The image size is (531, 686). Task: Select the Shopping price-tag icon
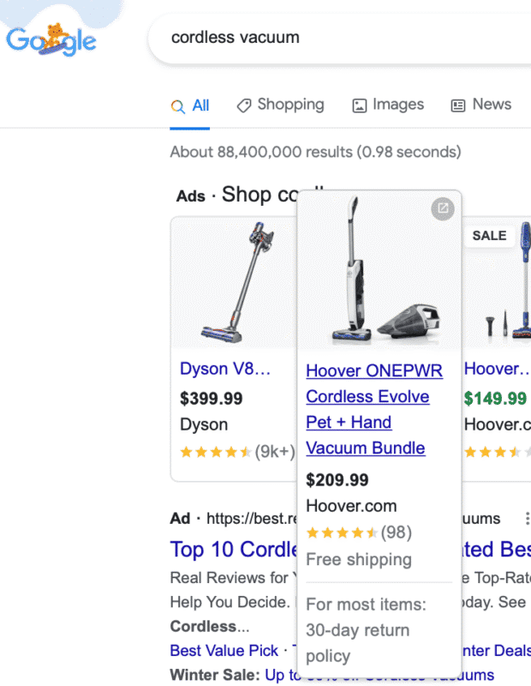244,105
